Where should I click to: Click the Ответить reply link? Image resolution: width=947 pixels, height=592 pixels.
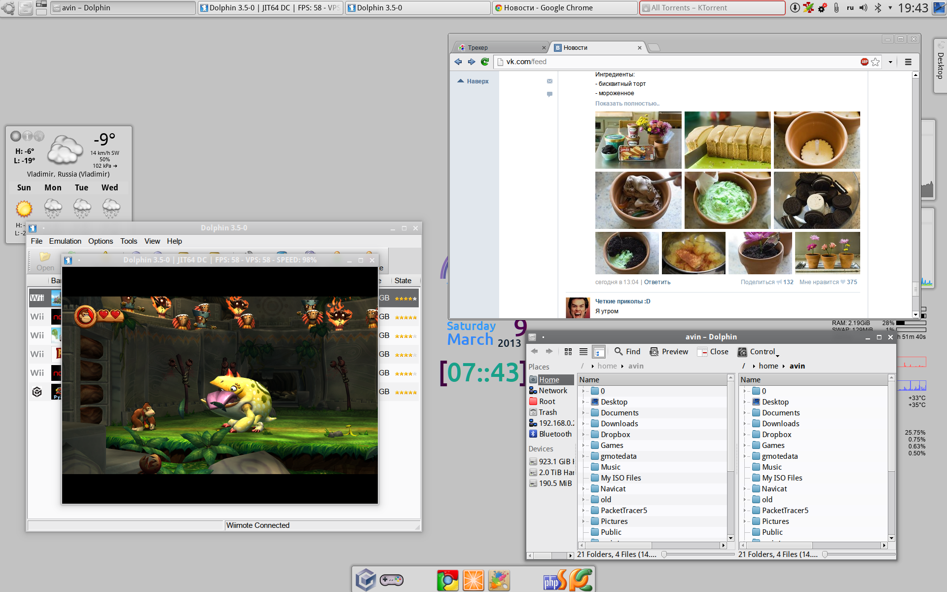tap(657, 282)
